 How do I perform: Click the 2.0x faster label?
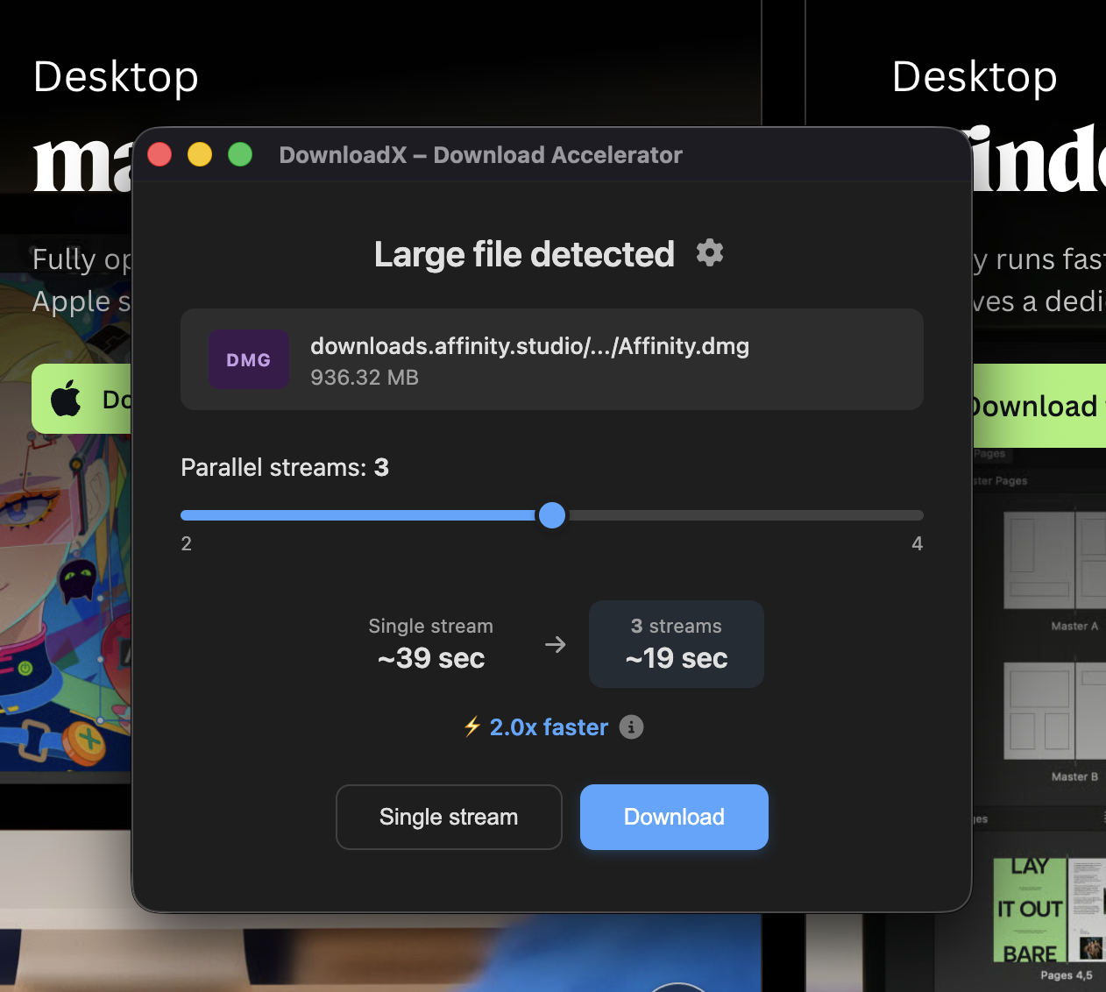(549, 726)
